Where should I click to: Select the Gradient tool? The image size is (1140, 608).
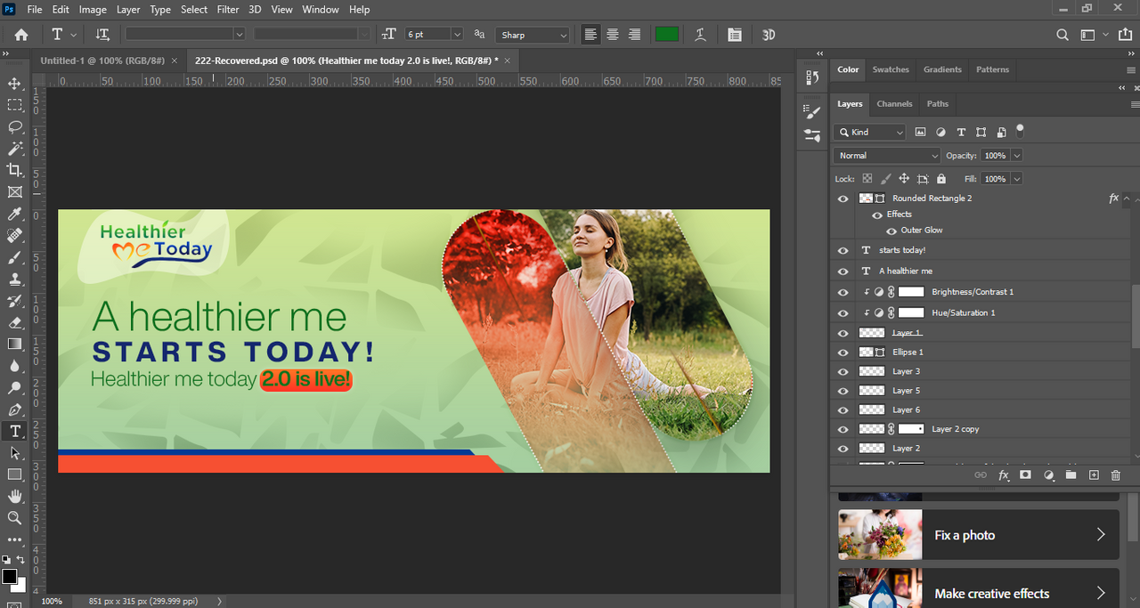15,345
